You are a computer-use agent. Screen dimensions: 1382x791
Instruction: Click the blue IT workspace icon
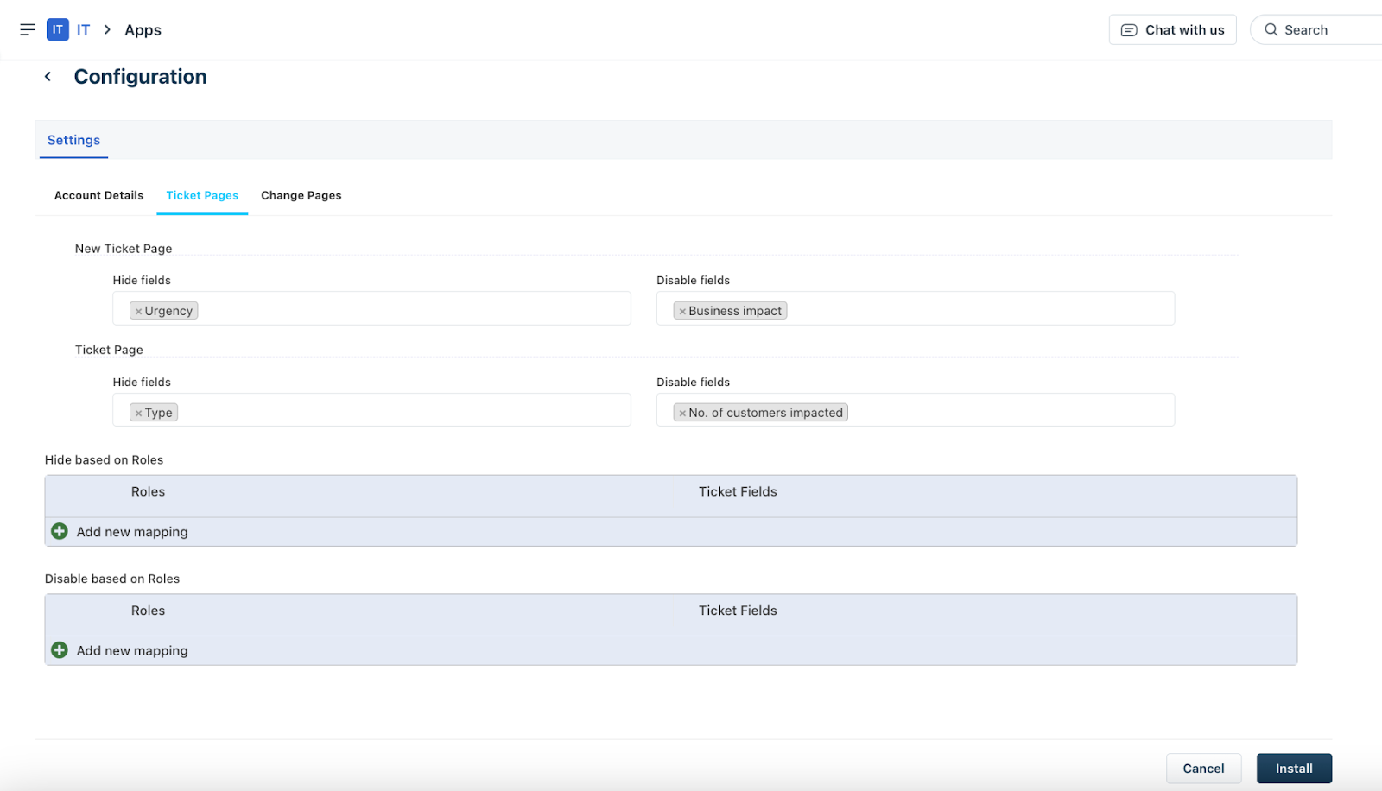57,29
